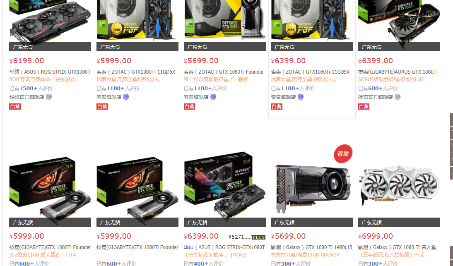Viewport: 453px width, 266px height.
Task: Click the 自营 badge under 技嘉官方旗舰店
Action: click(x=364, y=106)
